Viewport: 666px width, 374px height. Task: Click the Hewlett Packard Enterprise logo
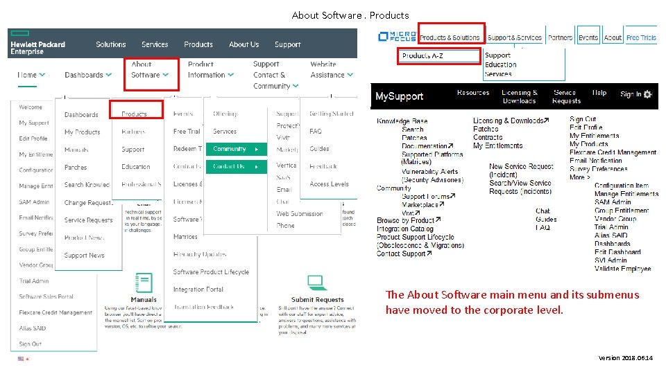(x=37, y=44)
